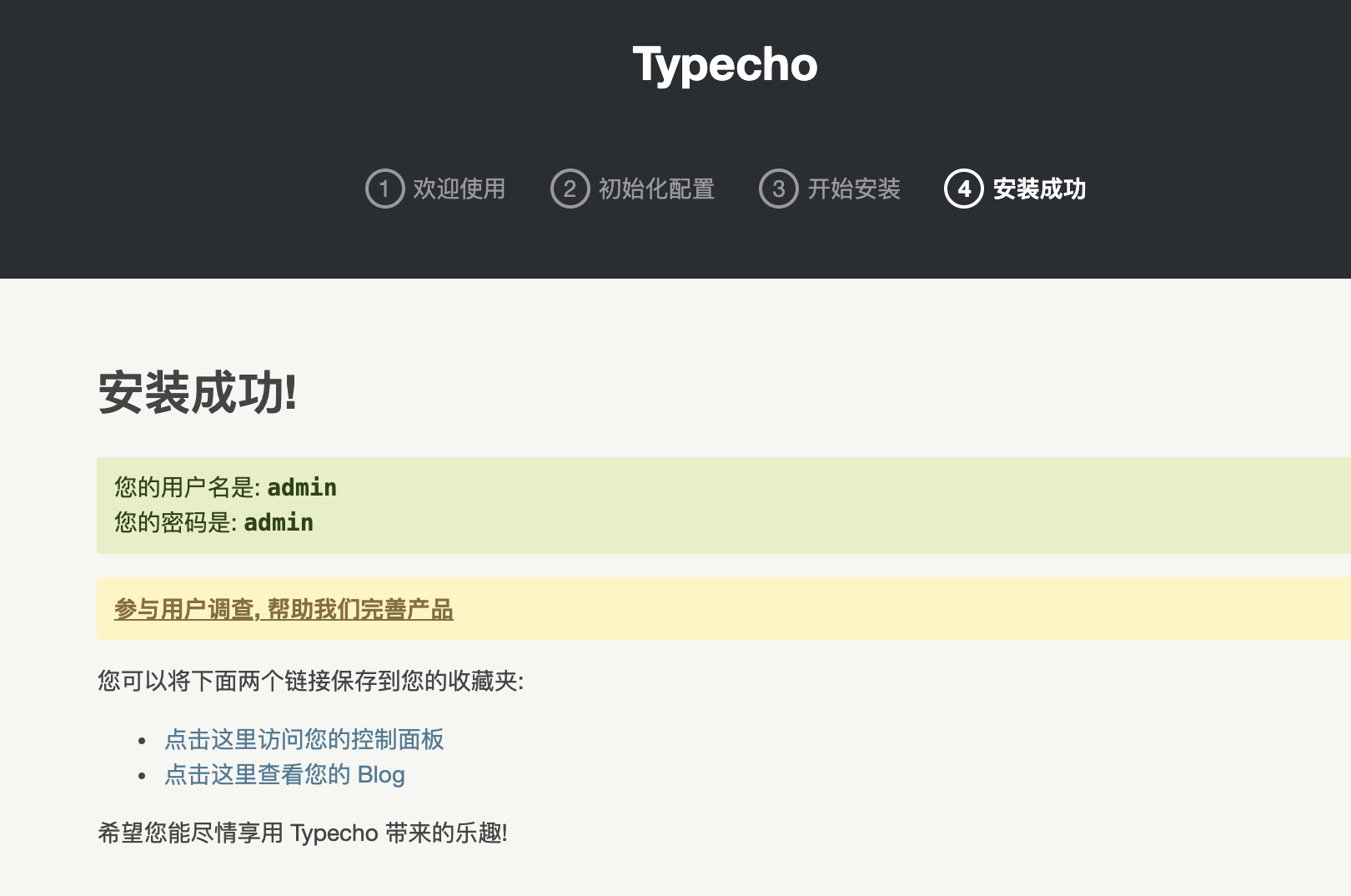Viewport: 1351px width, 896px height.
Task: Select the 欢迎使用 step label
Action: pyautogui.click(x=460, y=189)
